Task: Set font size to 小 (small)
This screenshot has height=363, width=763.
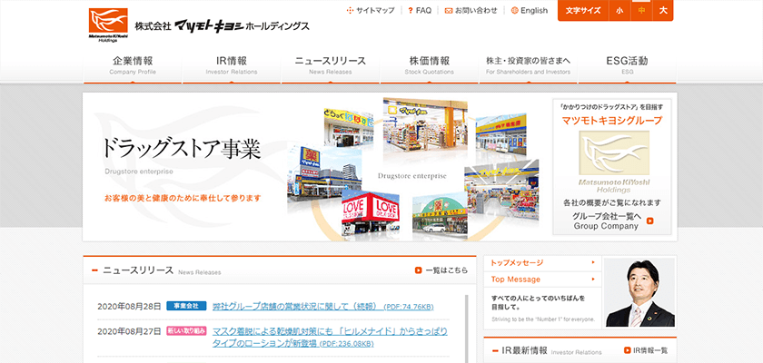Action: coord(619,11)
